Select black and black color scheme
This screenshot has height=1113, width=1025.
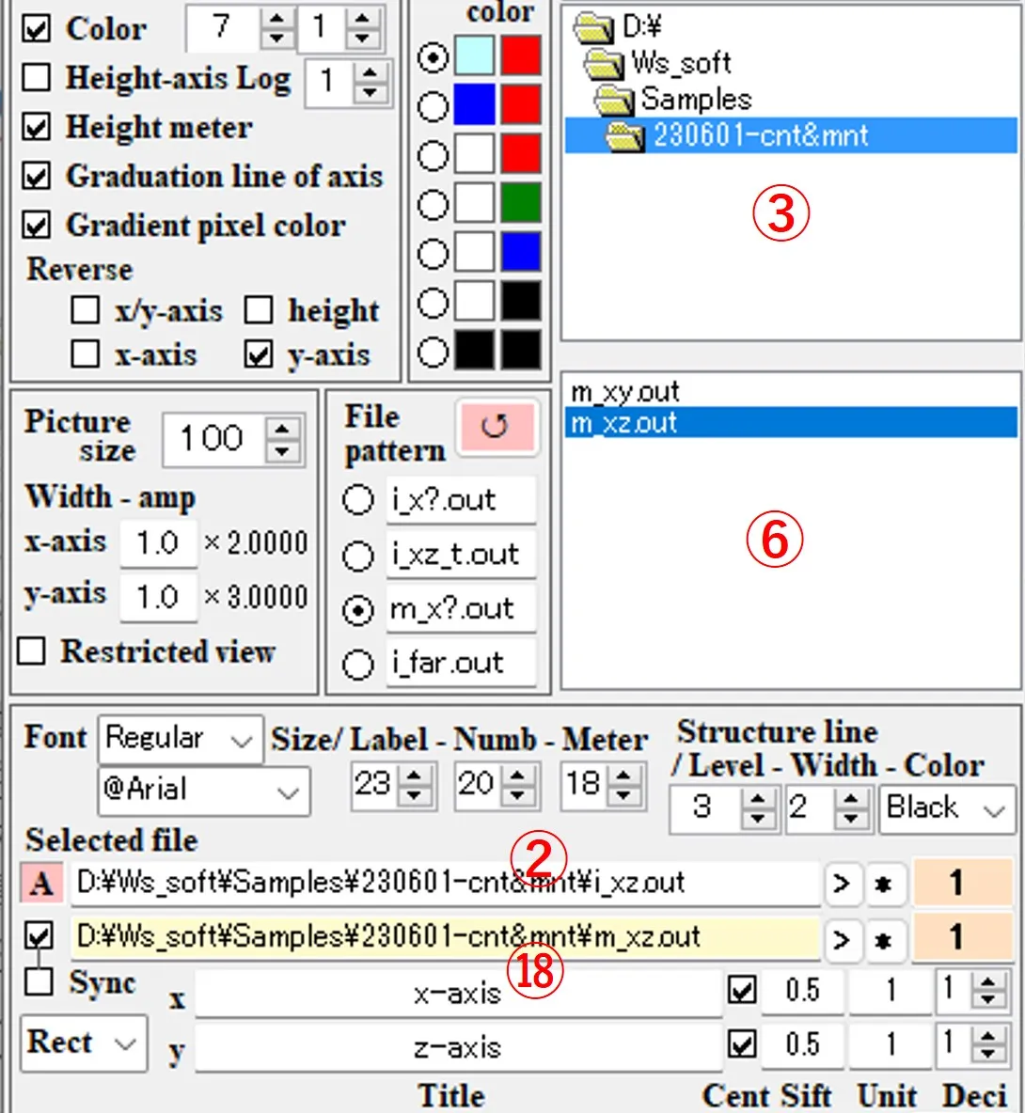[433, 353]
